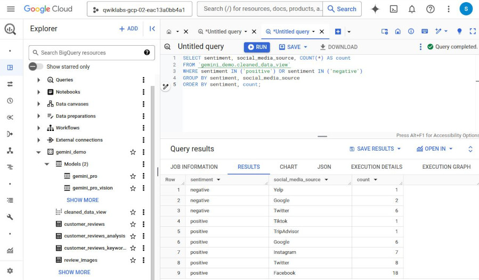
Task: Open the user account avatar S
Action: [x=466, y=9]
